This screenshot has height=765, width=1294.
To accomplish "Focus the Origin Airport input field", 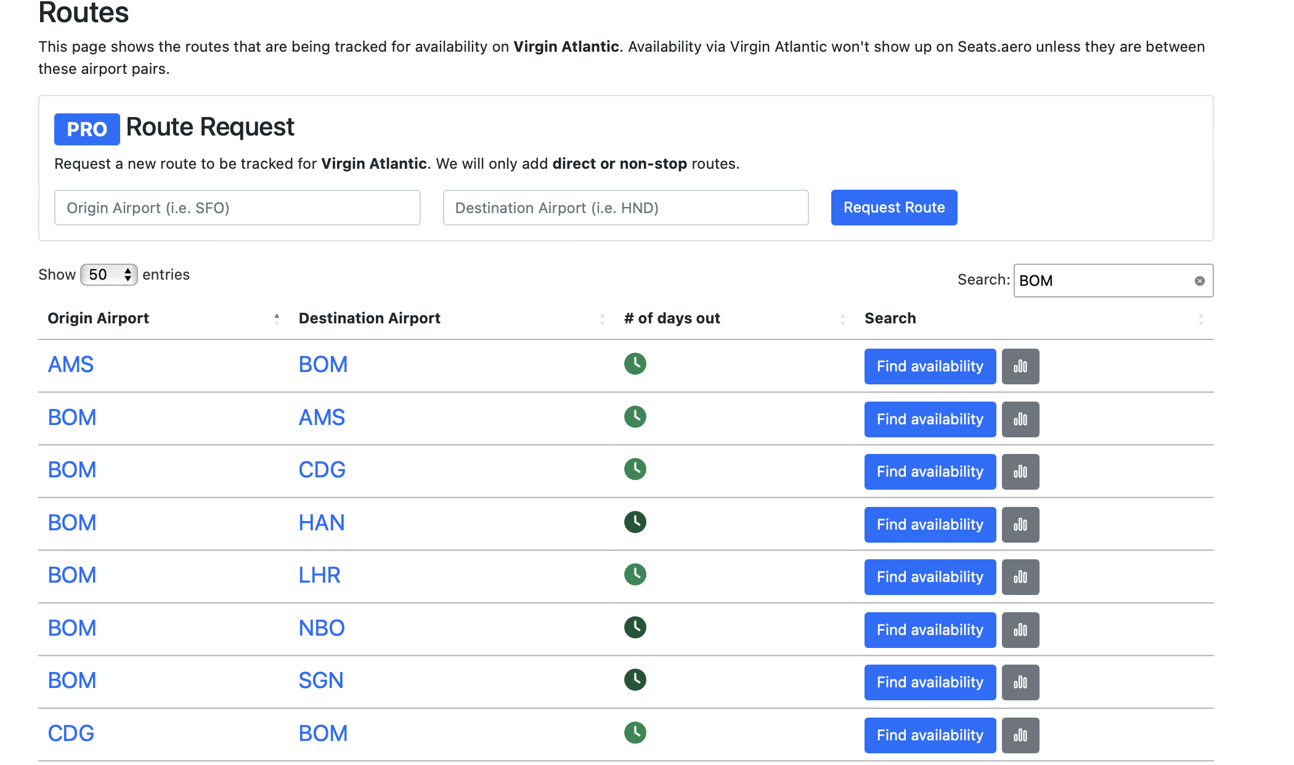I will point(237,208).
